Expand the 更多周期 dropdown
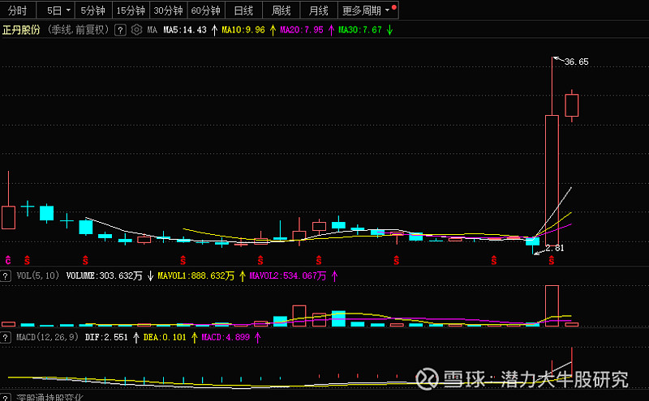The image size is (649, 401). tap(368, 11)
